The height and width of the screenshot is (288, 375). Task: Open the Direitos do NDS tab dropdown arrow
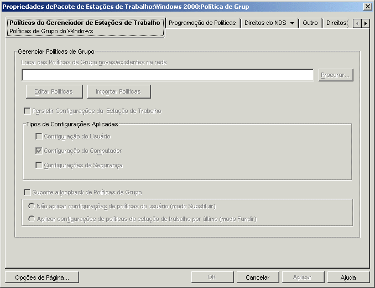pos(292,23)
